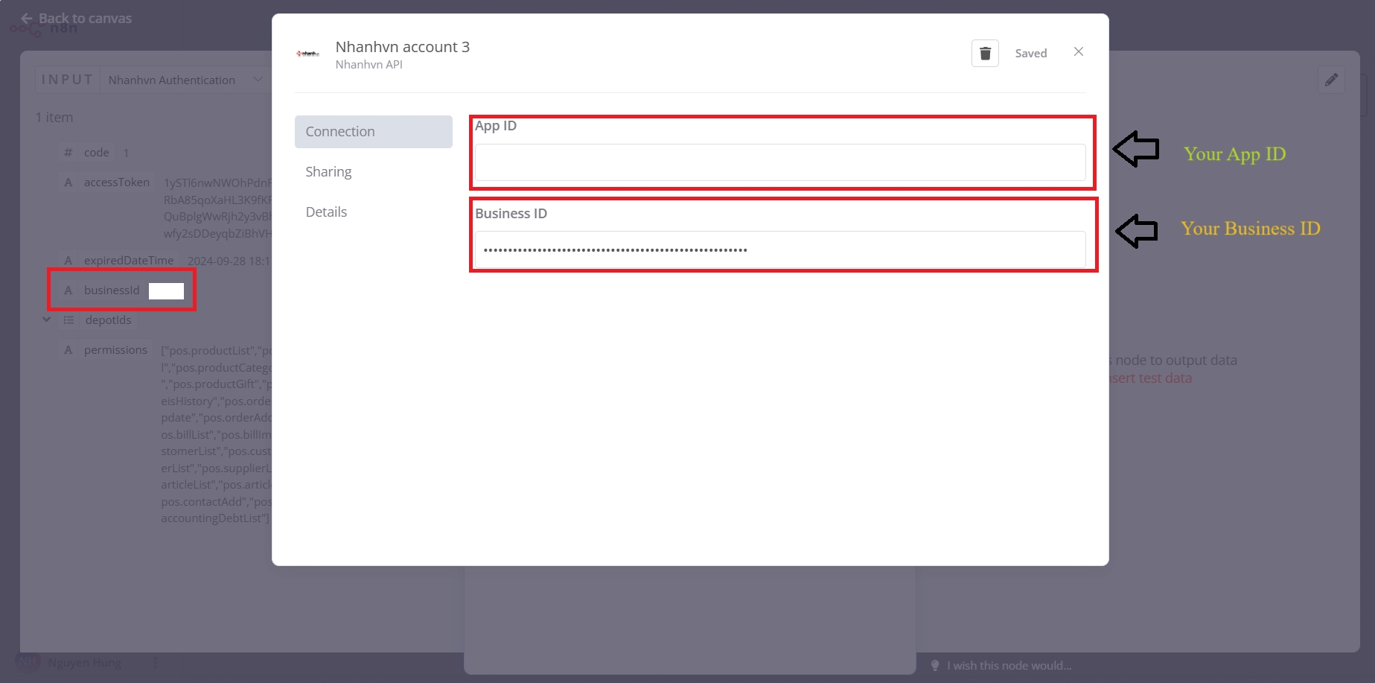The width and height of the screenshot is (1375, 683).
Task: Click the Nhanhvn logo icon in dialog header
Action: tap(307, 54)
